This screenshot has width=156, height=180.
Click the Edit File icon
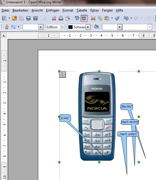point(44,18)
